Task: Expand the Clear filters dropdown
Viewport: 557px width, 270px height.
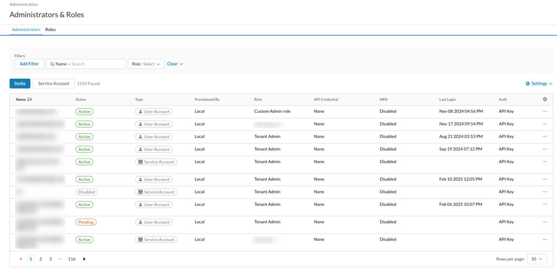Action: pos(175,64)
